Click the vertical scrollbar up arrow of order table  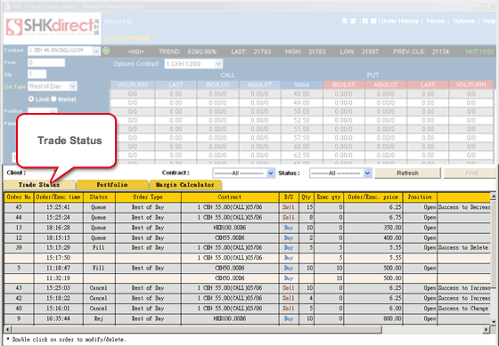tap(494, 197)
